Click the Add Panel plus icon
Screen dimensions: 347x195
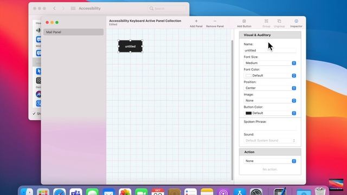196,21
